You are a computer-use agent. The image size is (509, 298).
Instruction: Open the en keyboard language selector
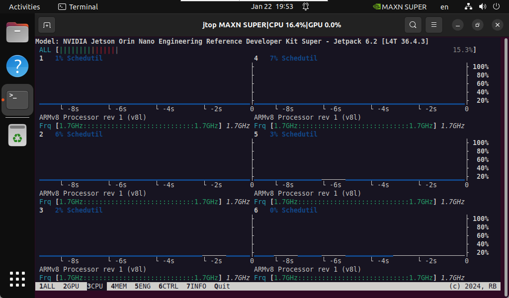point(444,7)
